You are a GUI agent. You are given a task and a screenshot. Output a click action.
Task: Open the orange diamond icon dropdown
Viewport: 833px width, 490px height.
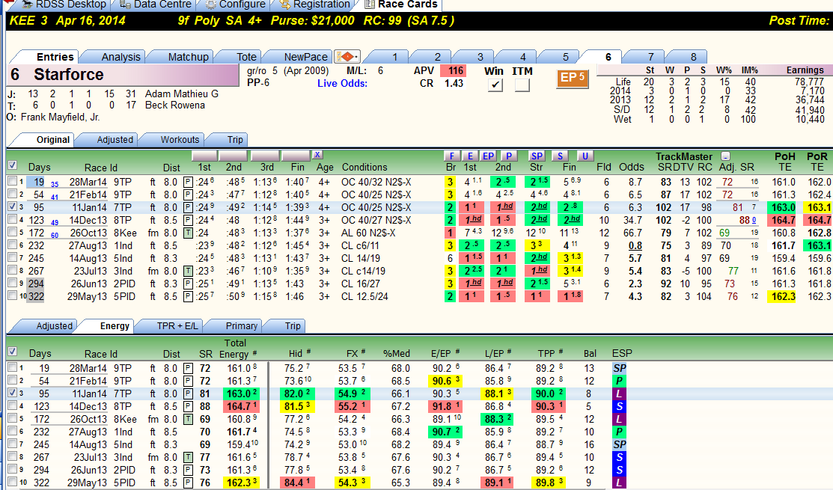tap(347, 56)
